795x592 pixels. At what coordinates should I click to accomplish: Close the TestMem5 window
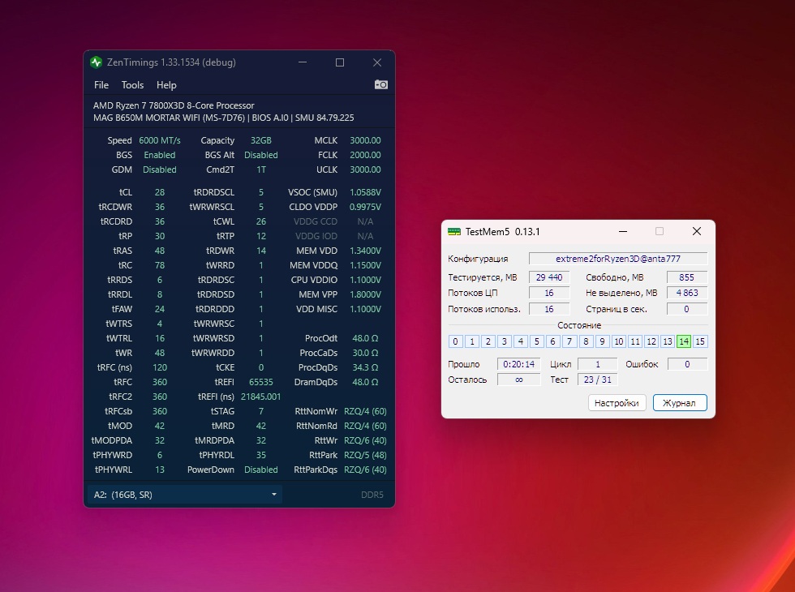point(697,232)
